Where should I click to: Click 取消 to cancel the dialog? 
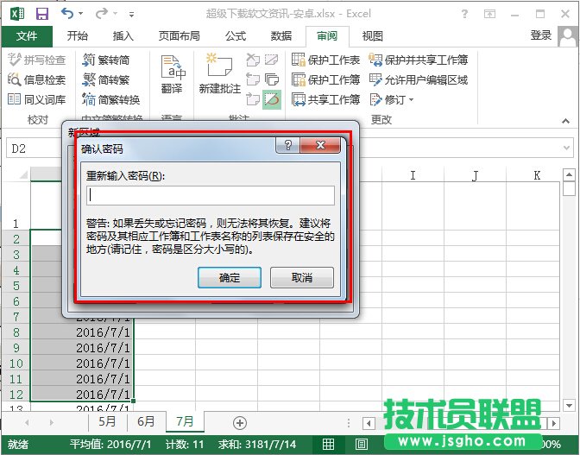[x=301, y=277]
